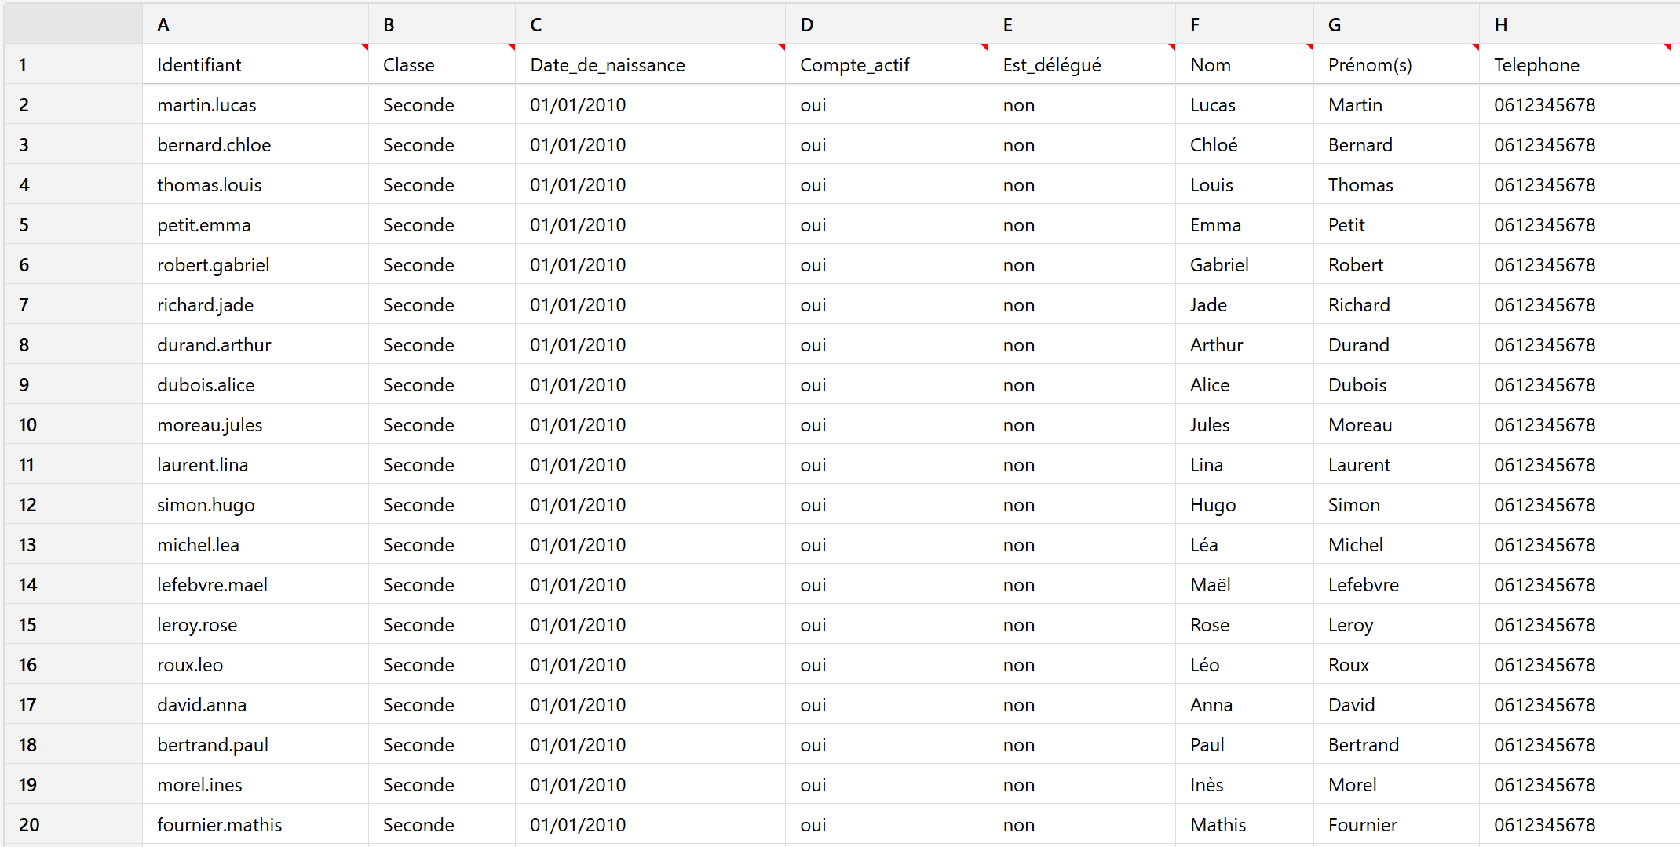1680x847 pixels.
Task: Select cell petit.emma
Action: [255, 224]
